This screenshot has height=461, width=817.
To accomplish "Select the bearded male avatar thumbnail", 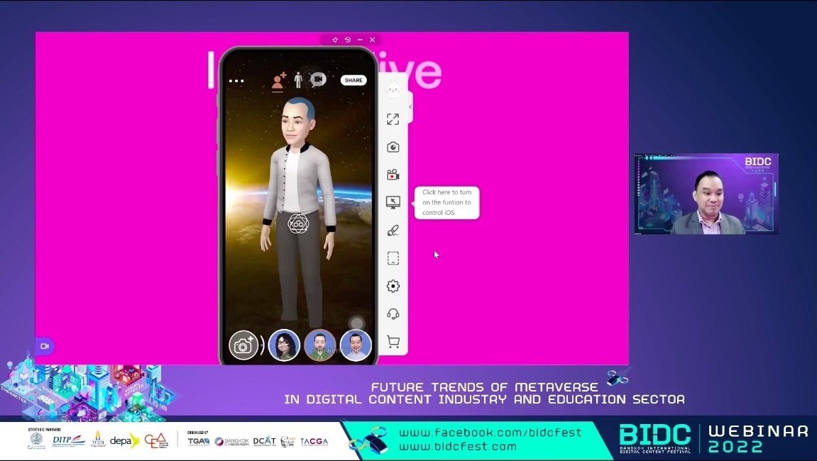I will click(319, 345).
